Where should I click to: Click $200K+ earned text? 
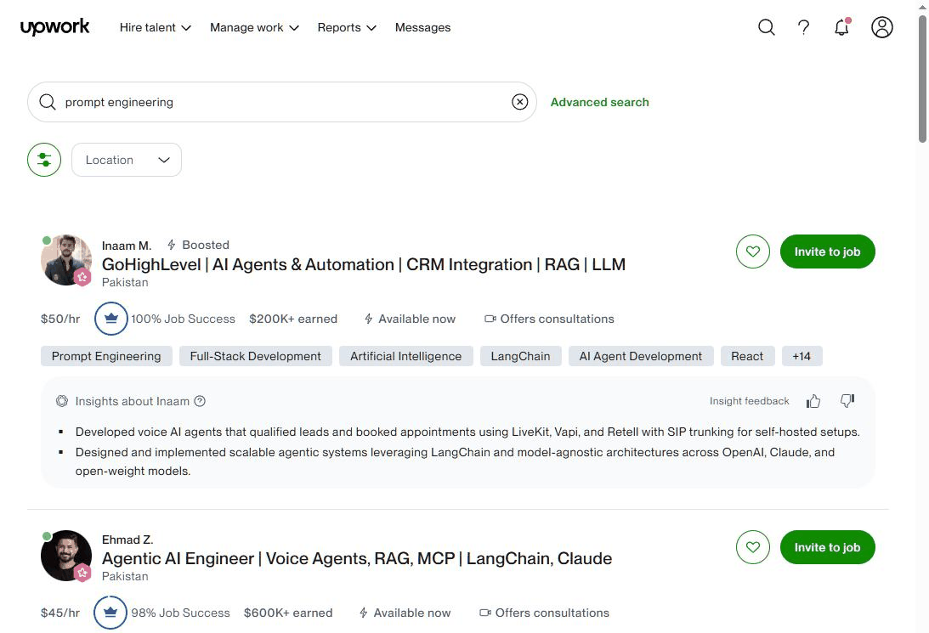coord(293,319)
